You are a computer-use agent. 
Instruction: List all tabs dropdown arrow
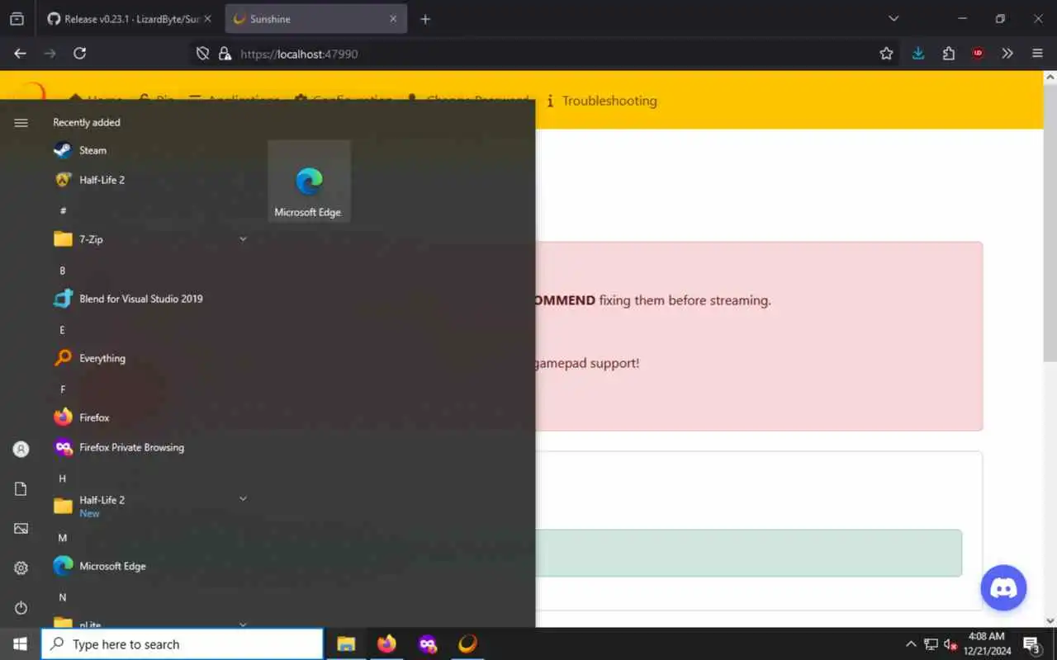pyautogui.click(x=893, y=19)
